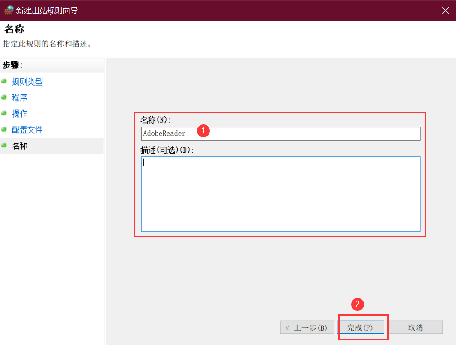
Task: Click 取消 to cancel the wizard
Action: tap(415, 327)
